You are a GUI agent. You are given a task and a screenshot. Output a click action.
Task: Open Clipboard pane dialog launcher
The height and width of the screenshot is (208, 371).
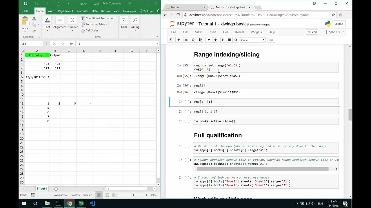(x=39, y=37)
